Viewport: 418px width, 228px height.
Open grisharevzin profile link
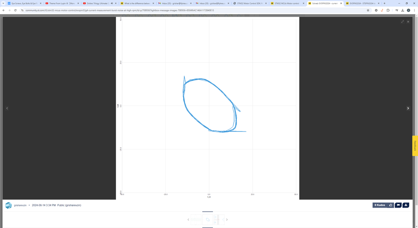[x=20, y=205]
